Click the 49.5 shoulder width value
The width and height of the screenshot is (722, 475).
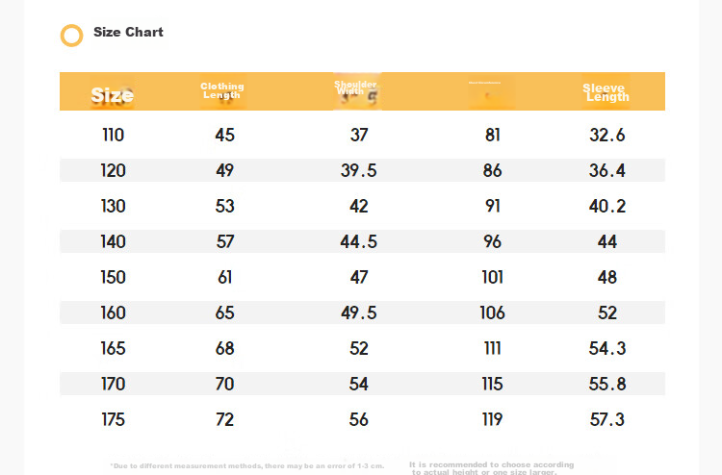[359, 313]
